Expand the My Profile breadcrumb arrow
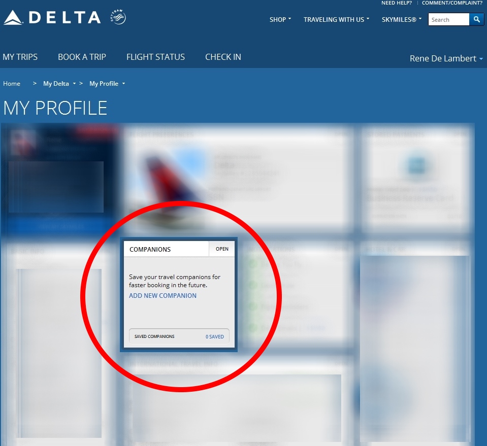Viewport: 487px width, 446px height. pos(123,84)
